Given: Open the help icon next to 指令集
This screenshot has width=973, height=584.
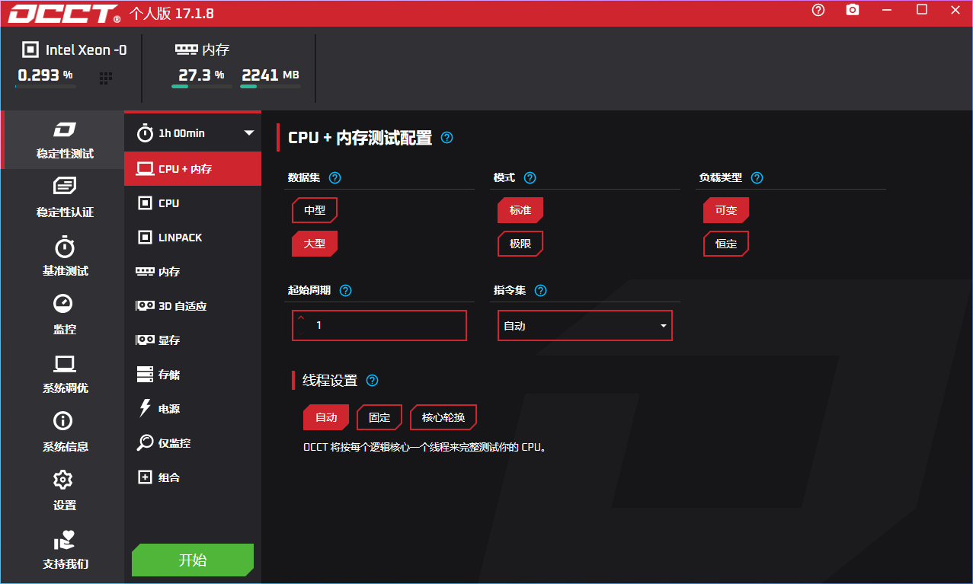Looking at the screenshot, I should (x=540, y=290).
